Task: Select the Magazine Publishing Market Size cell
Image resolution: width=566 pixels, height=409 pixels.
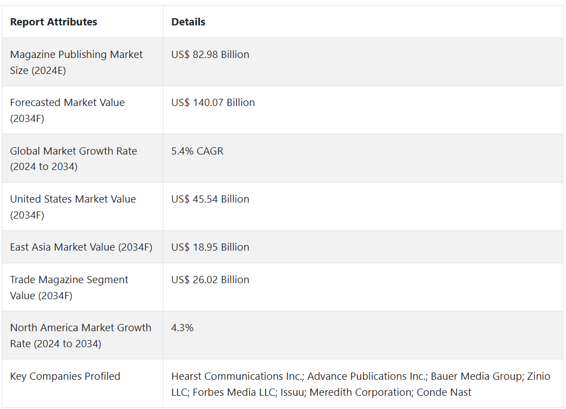Action: pos(76,62)
